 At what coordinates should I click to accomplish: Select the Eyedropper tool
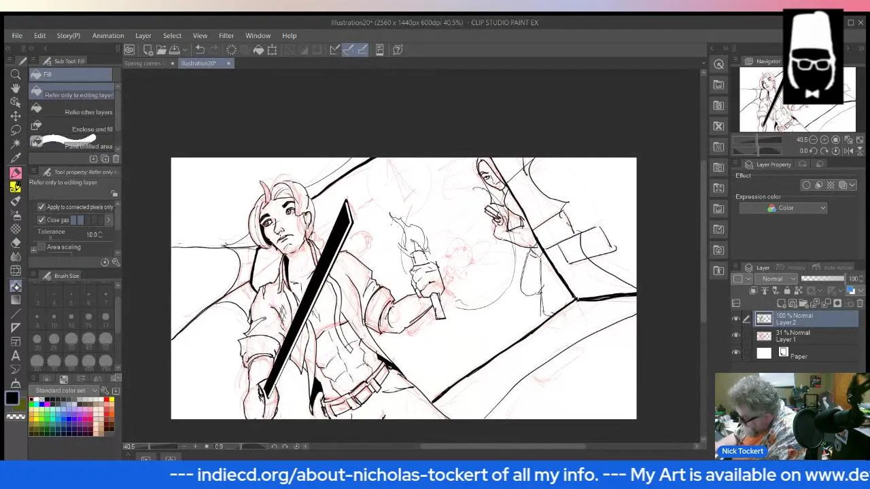click(16, 158)
